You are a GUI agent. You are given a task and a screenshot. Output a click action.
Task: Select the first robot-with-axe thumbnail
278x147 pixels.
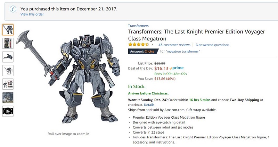tap(8, 30)
